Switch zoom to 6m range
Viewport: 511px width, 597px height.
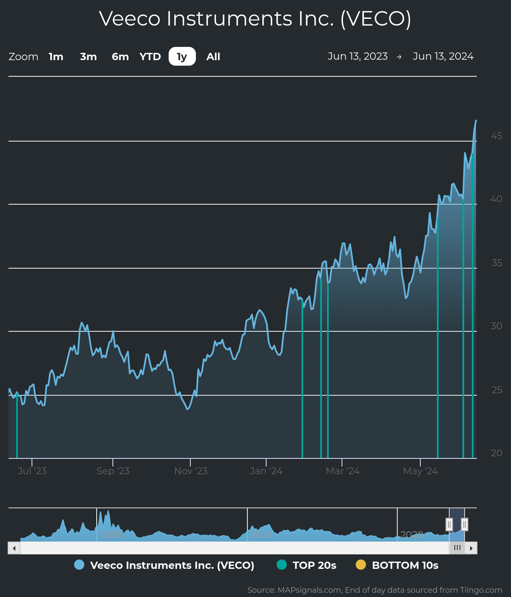(120, 57)
